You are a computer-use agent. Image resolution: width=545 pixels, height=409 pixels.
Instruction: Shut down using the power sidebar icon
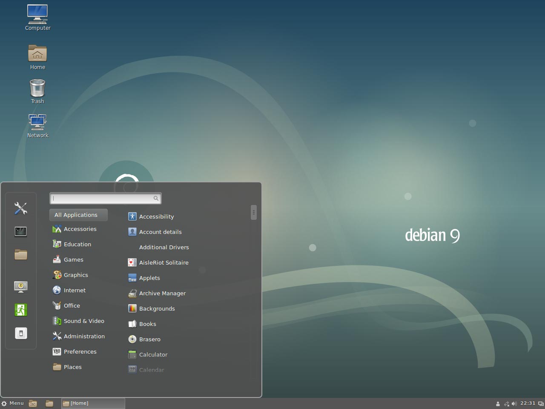coord(20,333)
